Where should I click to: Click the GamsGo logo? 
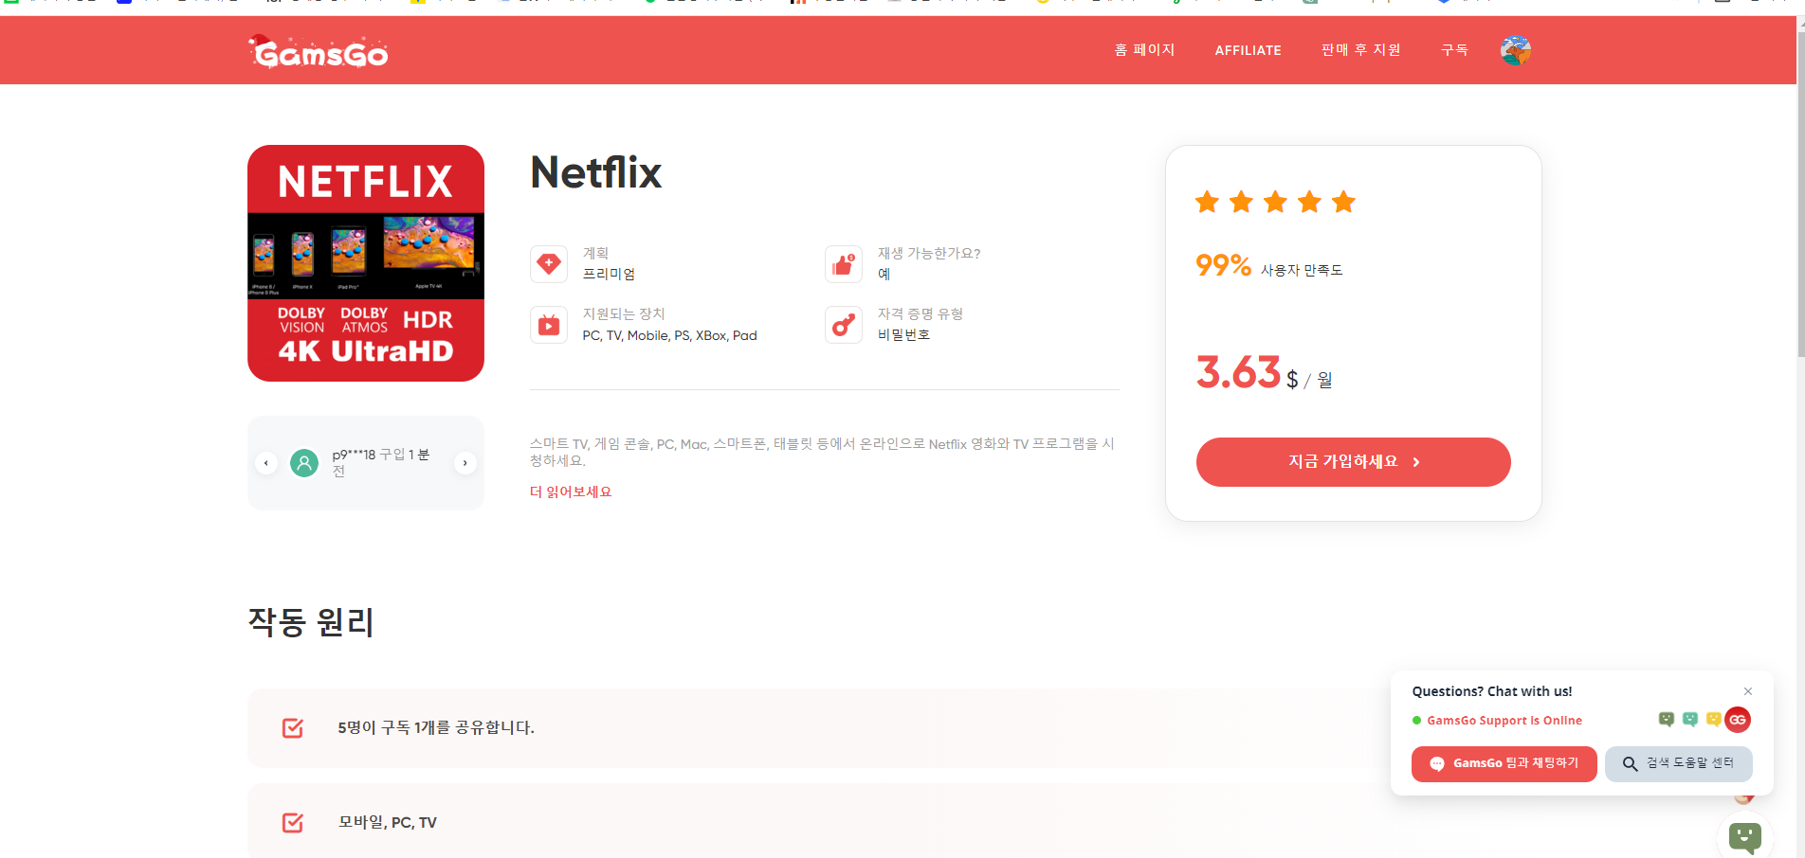pyautogui.click(x=319, y=52)
